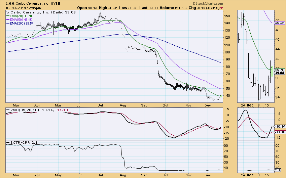This screenshot has width=286, height=178.
Task: Click the Jul label beneath the price panel
Action: [101, 105]
